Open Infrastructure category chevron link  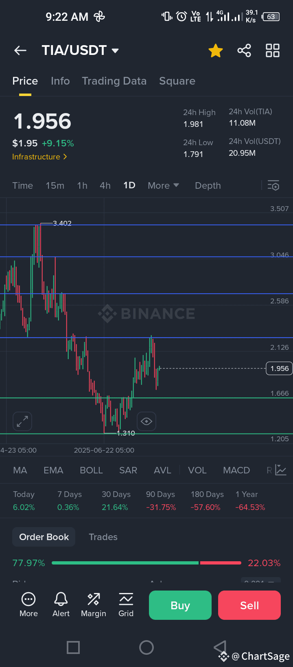(x=39, y=157)
